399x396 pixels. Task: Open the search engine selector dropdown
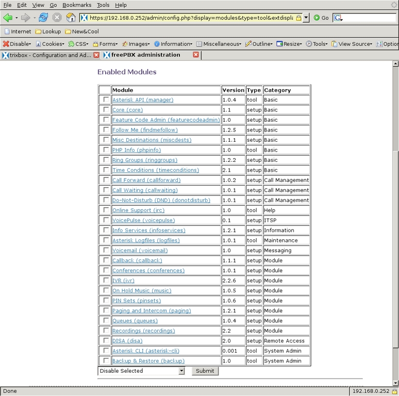(338, 18)
